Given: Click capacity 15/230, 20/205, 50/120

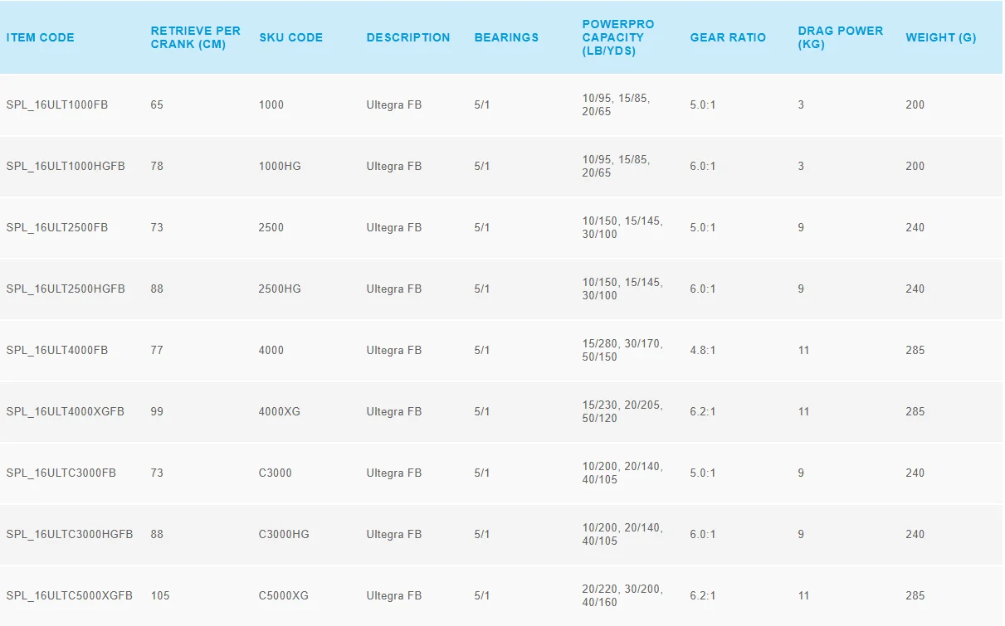Looking at the screenshot, I should pyautogui.click(x=622, y=411).
